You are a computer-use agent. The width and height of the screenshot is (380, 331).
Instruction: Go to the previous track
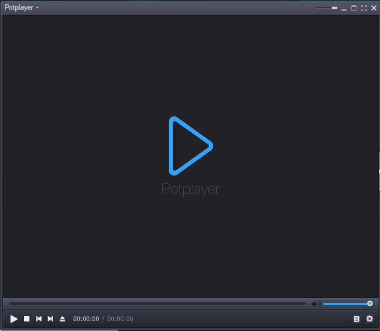(39, 318)
